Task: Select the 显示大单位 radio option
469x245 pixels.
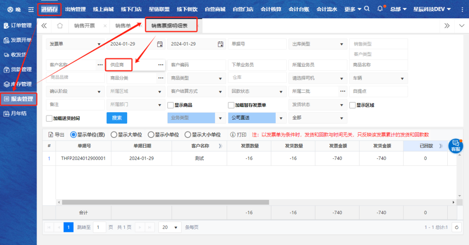Action: click(114, 135)
